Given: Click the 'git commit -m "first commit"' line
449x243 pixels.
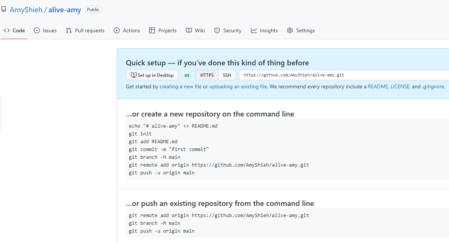Looking at the screenshot, I should (169, 149).
